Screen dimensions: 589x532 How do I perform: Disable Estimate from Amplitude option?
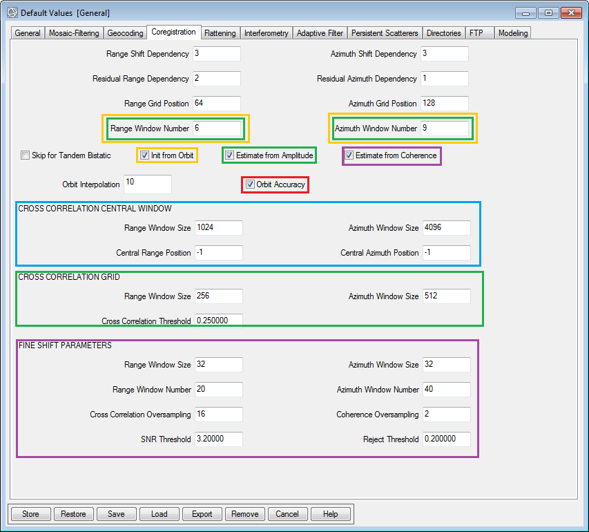[229, 155]
